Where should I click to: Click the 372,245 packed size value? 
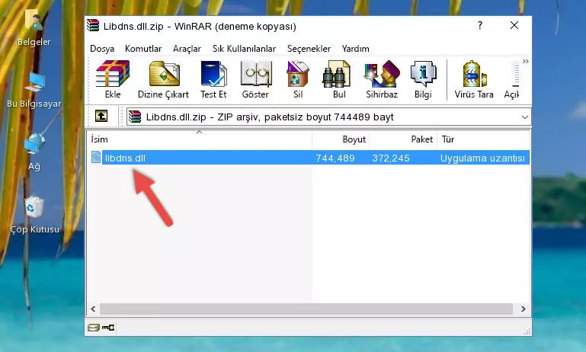[391, 158]
